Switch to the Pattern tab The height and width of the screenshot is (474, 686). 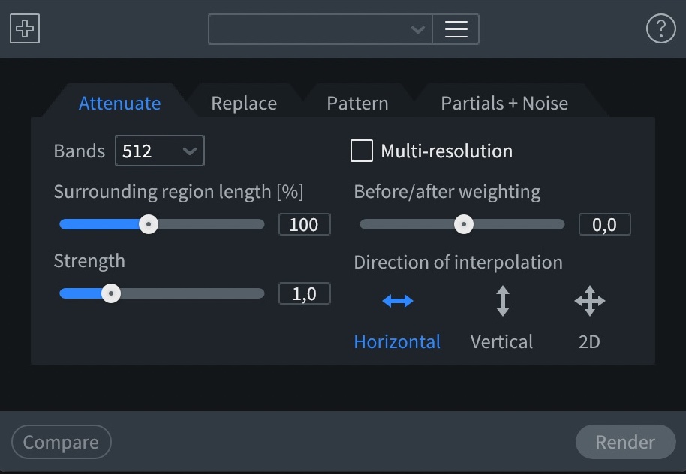[357, 103]
